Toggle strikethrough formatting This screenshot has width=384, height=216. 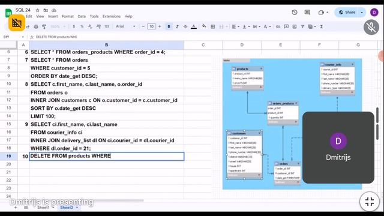click(185, 26)
